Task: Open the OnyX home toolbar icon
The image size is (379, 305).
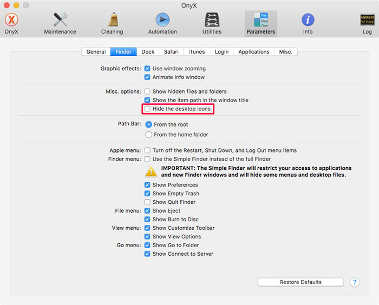Action: [x=11, y=20]
